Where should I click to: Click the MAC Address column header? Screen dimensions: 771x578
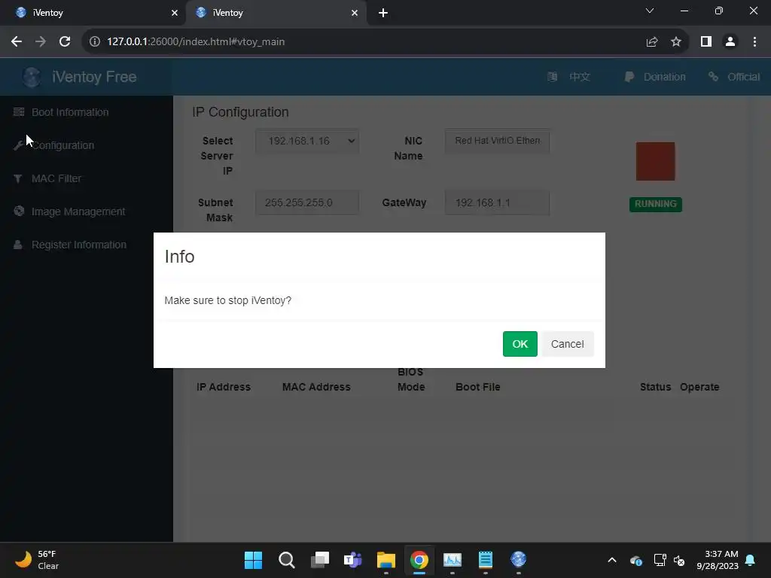pyautogui.click(x=316, y=388)
